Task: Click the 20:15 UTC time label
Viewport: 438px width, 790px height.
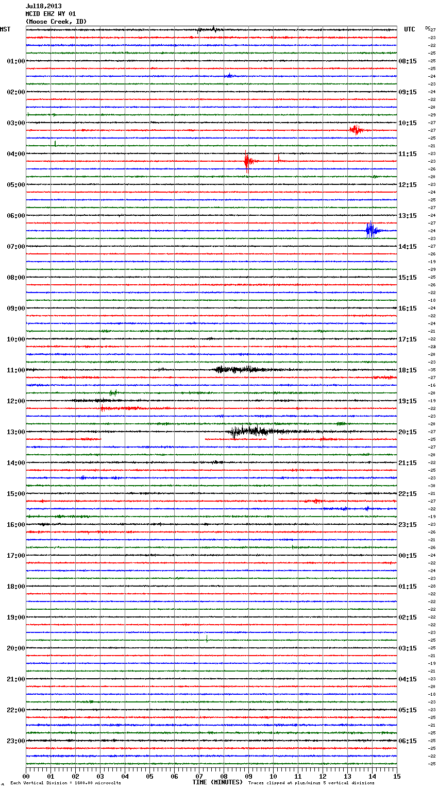Action: point(408,432)
